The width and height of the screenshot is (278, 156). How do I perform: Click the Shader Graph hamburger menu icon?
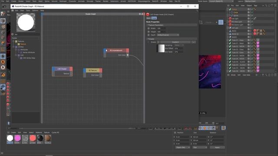click(x=13, y=10)
